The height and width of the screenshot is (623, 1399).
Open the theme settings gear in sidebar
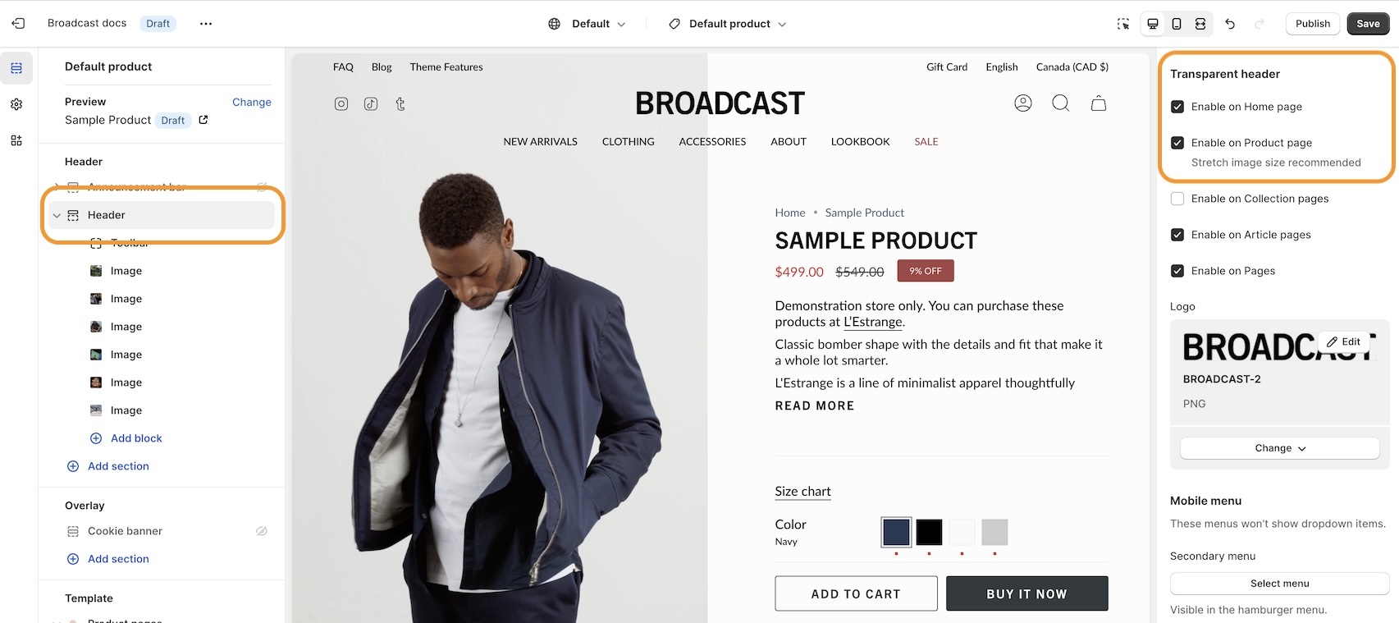(x=16, y=104)
